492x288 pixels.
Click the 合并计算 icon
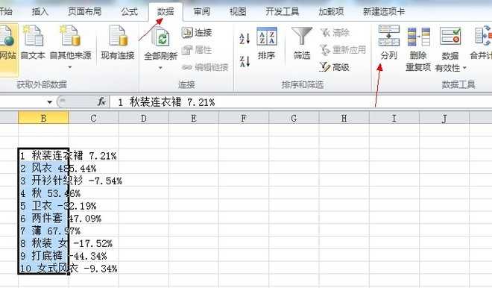(482, 36)
